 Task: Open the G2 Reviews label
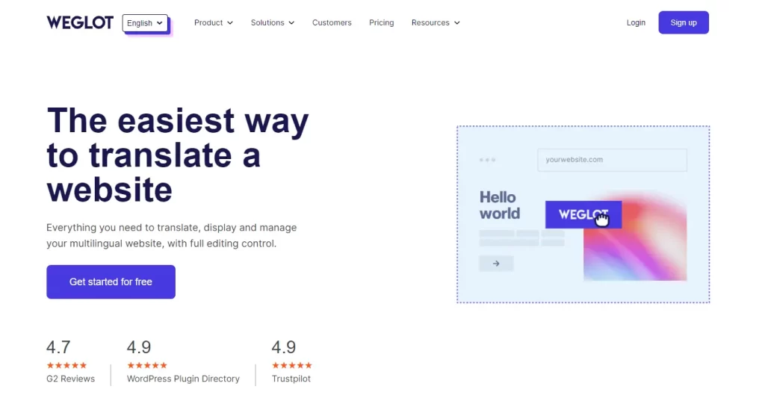71,379
